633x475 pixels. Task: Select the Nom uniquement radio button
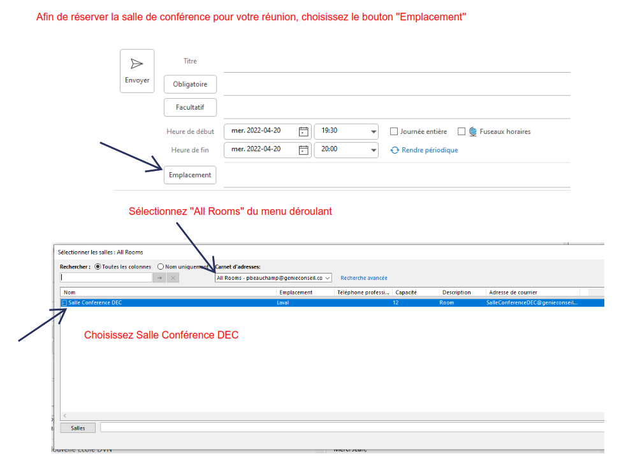click(x=161, y=267)
